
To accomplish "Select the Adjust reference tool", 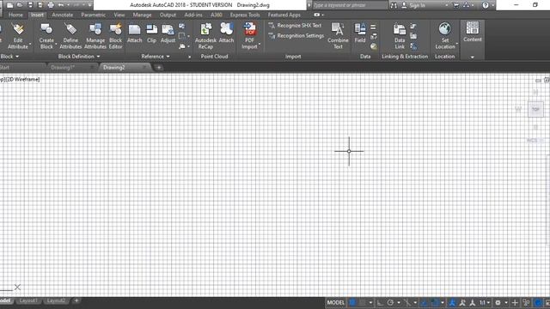I will (168, 33).
